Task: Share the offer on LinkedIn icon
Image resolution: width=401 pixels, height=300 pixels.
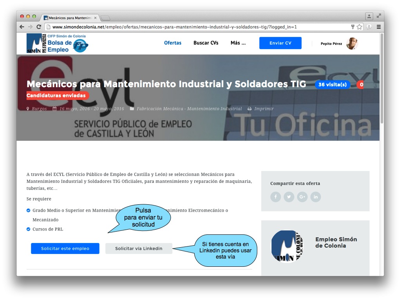Action: coord(316,197)
